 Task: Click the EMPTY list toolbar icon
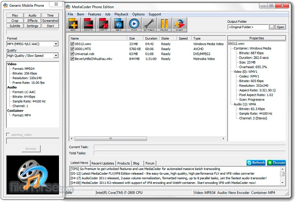coord(103,24)
